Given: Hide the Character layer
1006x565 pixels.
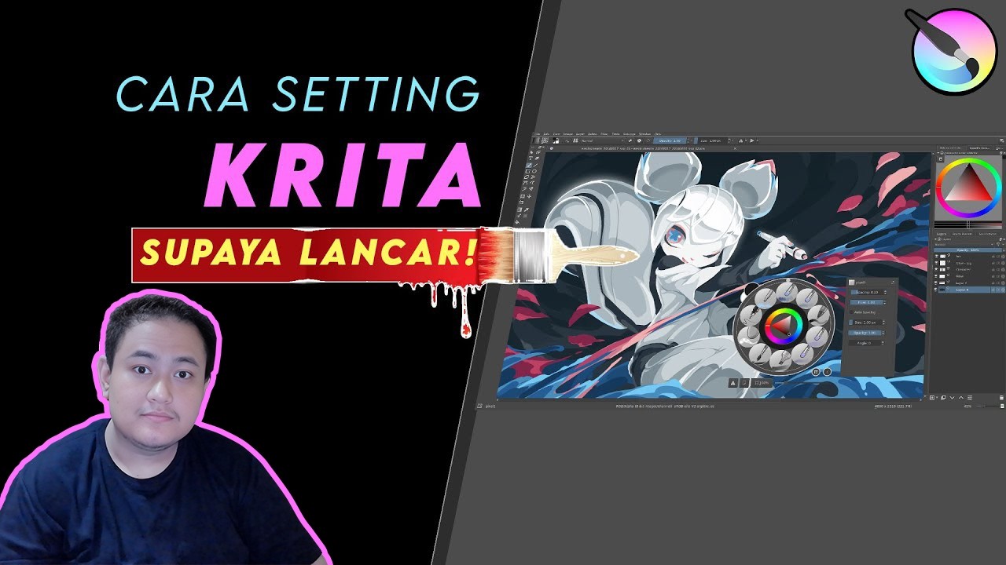Looking at the screenshot, I should click(x=936, y=269).
